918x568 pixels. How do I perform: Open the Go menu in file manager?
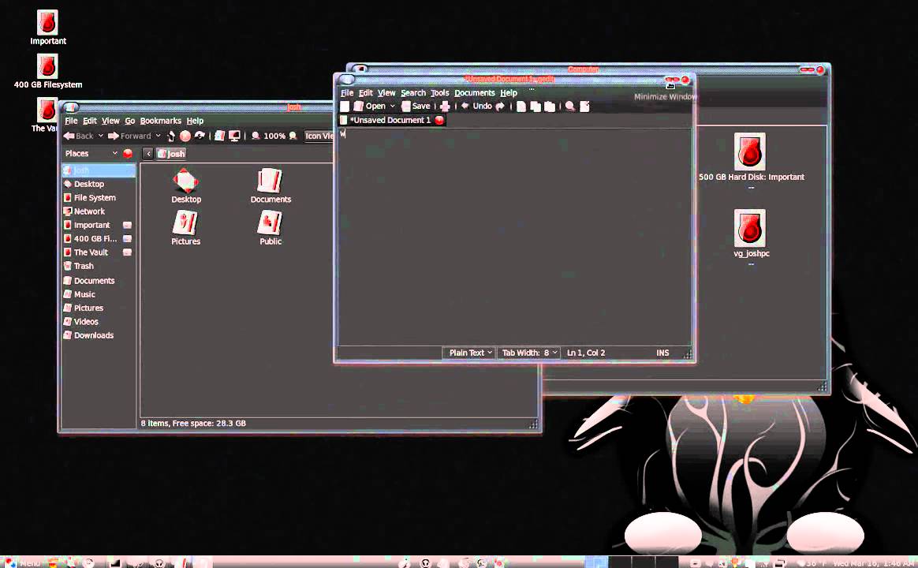tap(129, 121)
